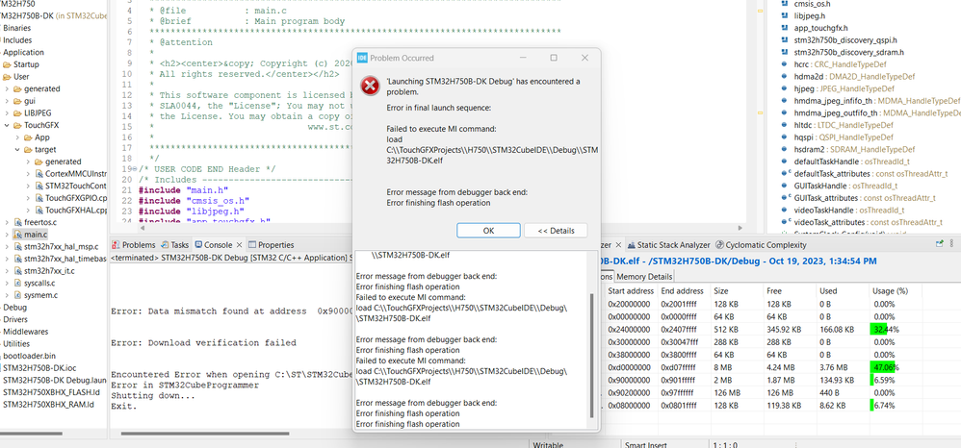
Task: Click the folder icon beside gui in the project tree
Action: tap(17, 100)
